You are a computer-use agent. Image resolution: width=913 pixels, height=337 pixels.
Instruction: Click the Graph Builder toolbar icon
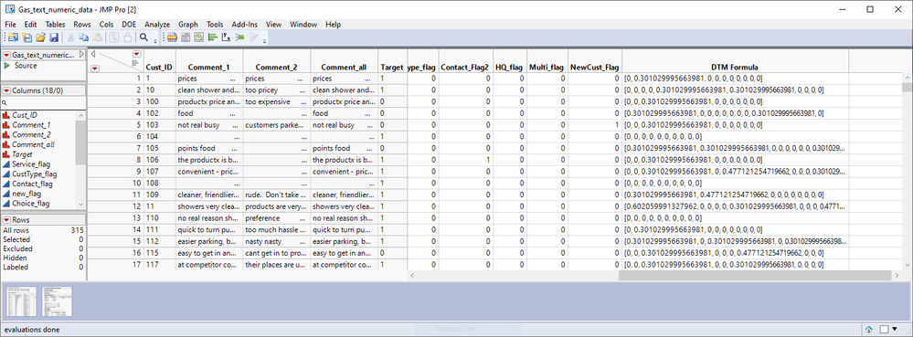coord(199,37)
